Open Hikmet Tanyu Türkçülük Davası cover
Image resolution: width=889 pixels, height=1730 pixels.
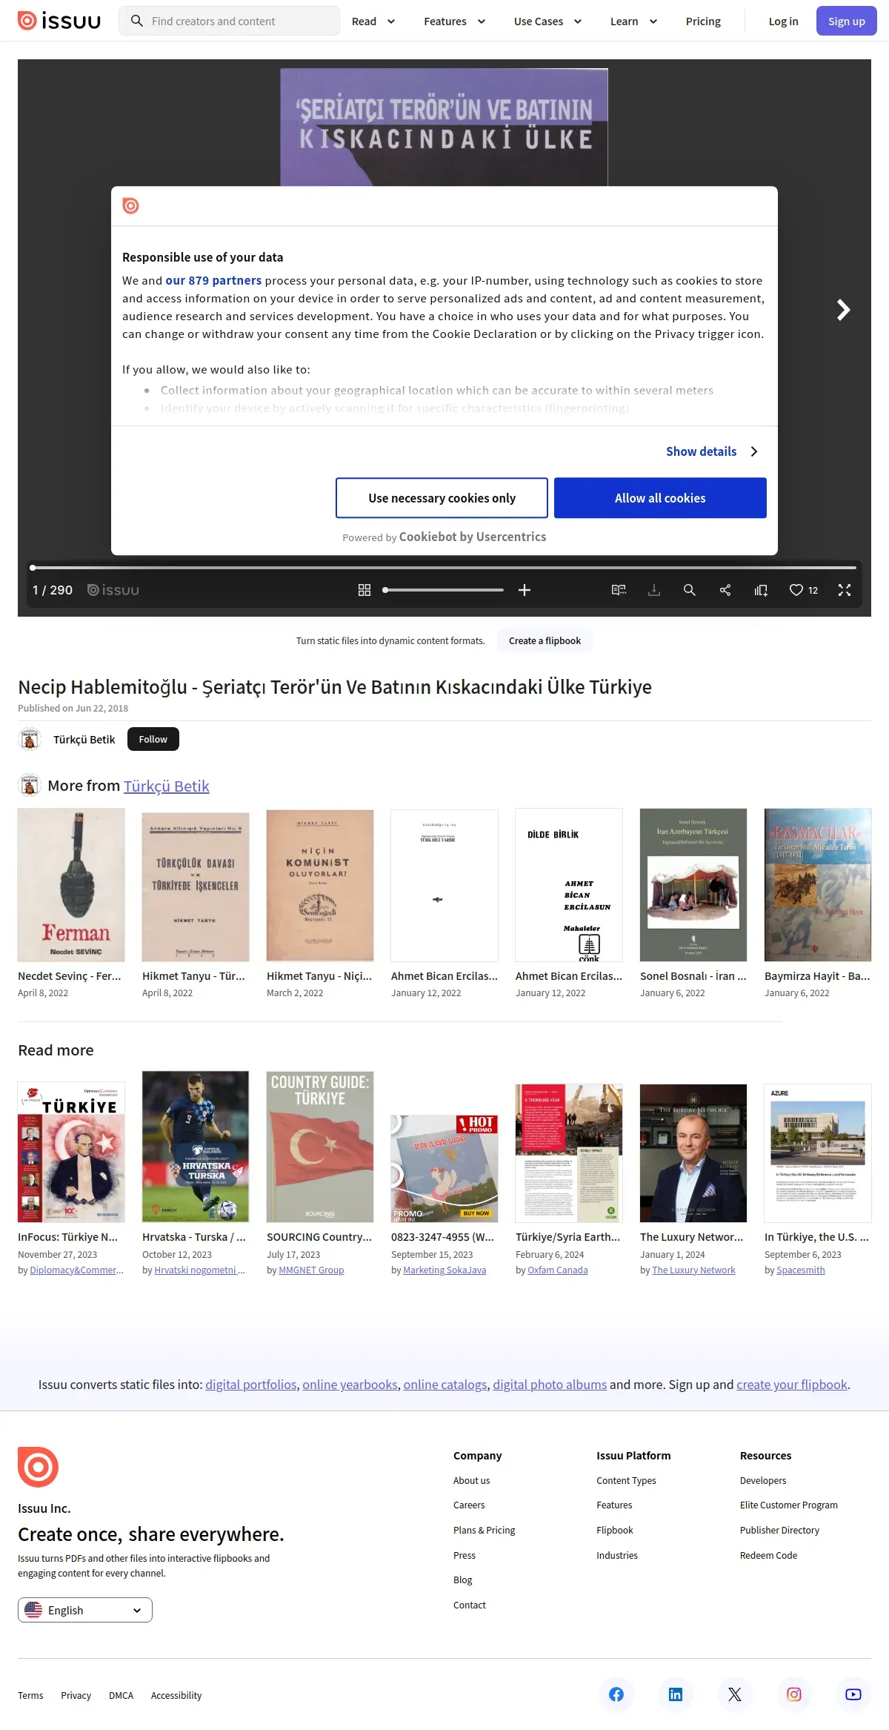(196, 887)
